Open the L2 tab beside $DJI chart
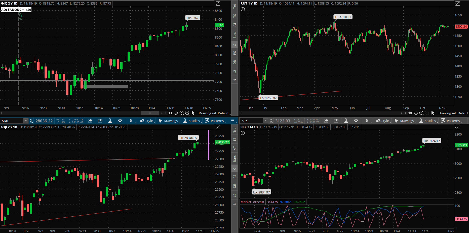This screenshot has width=469, height=233. pyautogui.click(x=234, y=195)
